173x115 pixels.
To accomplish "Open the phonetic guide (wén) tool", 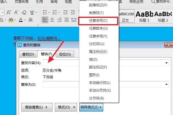I will click(32, 12).
